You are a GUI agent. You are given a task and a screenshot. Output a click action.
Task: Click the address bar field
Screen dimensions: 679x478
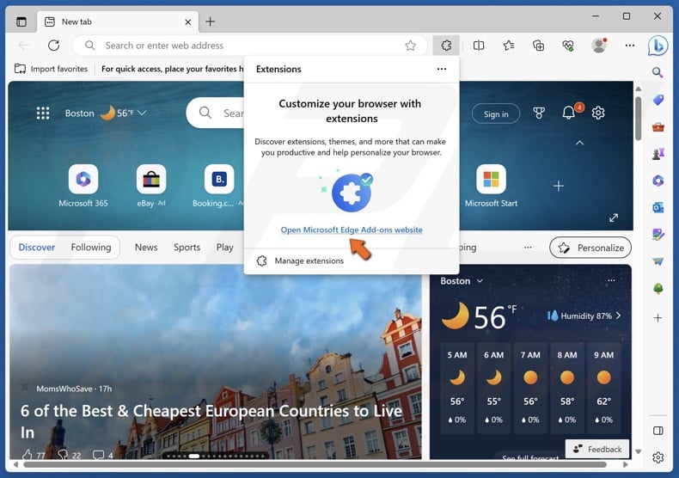(x=250, y=46)
